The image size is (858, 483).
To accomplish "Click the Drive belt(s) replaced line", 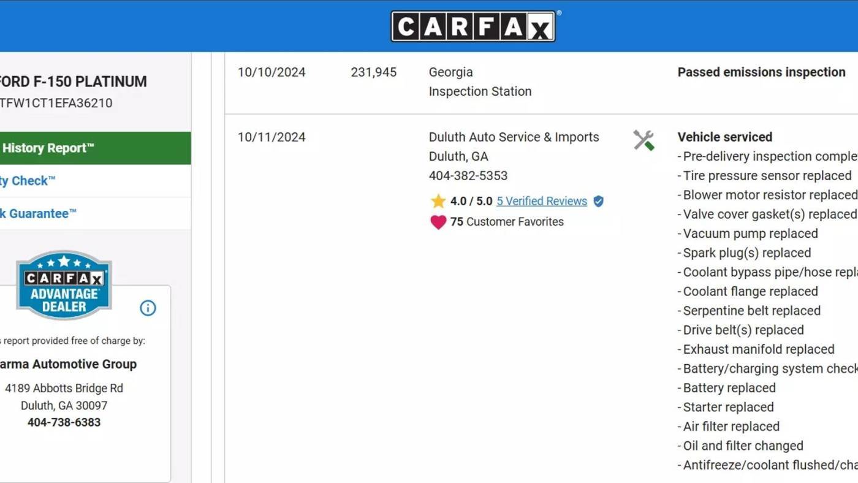I will click(x=740, y=330).
